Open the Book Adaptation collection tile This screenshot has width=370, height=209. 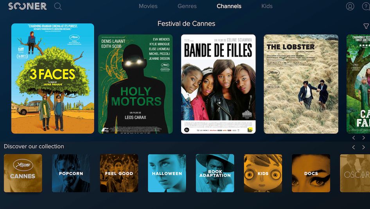coord(215,173)
